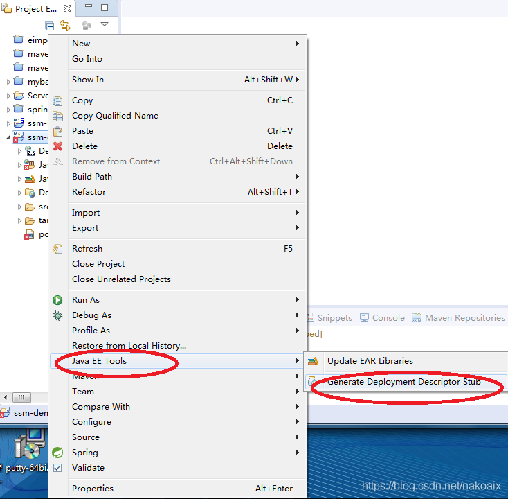508x499 pixels.
Task: Click the Java Resources tree icon
Action: click(x=30, y=165)
